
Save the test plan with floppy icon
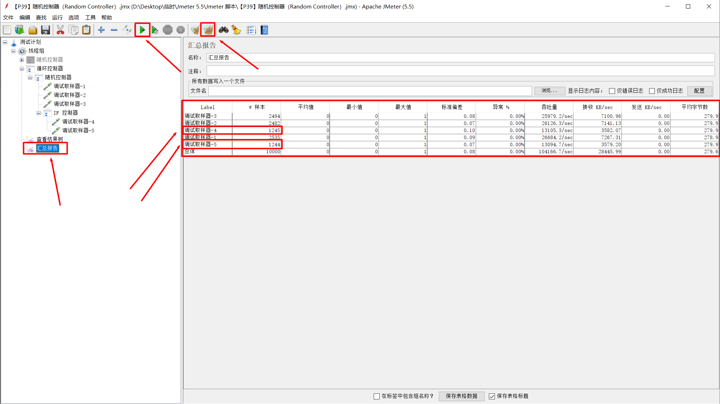(x=45, y=30)
